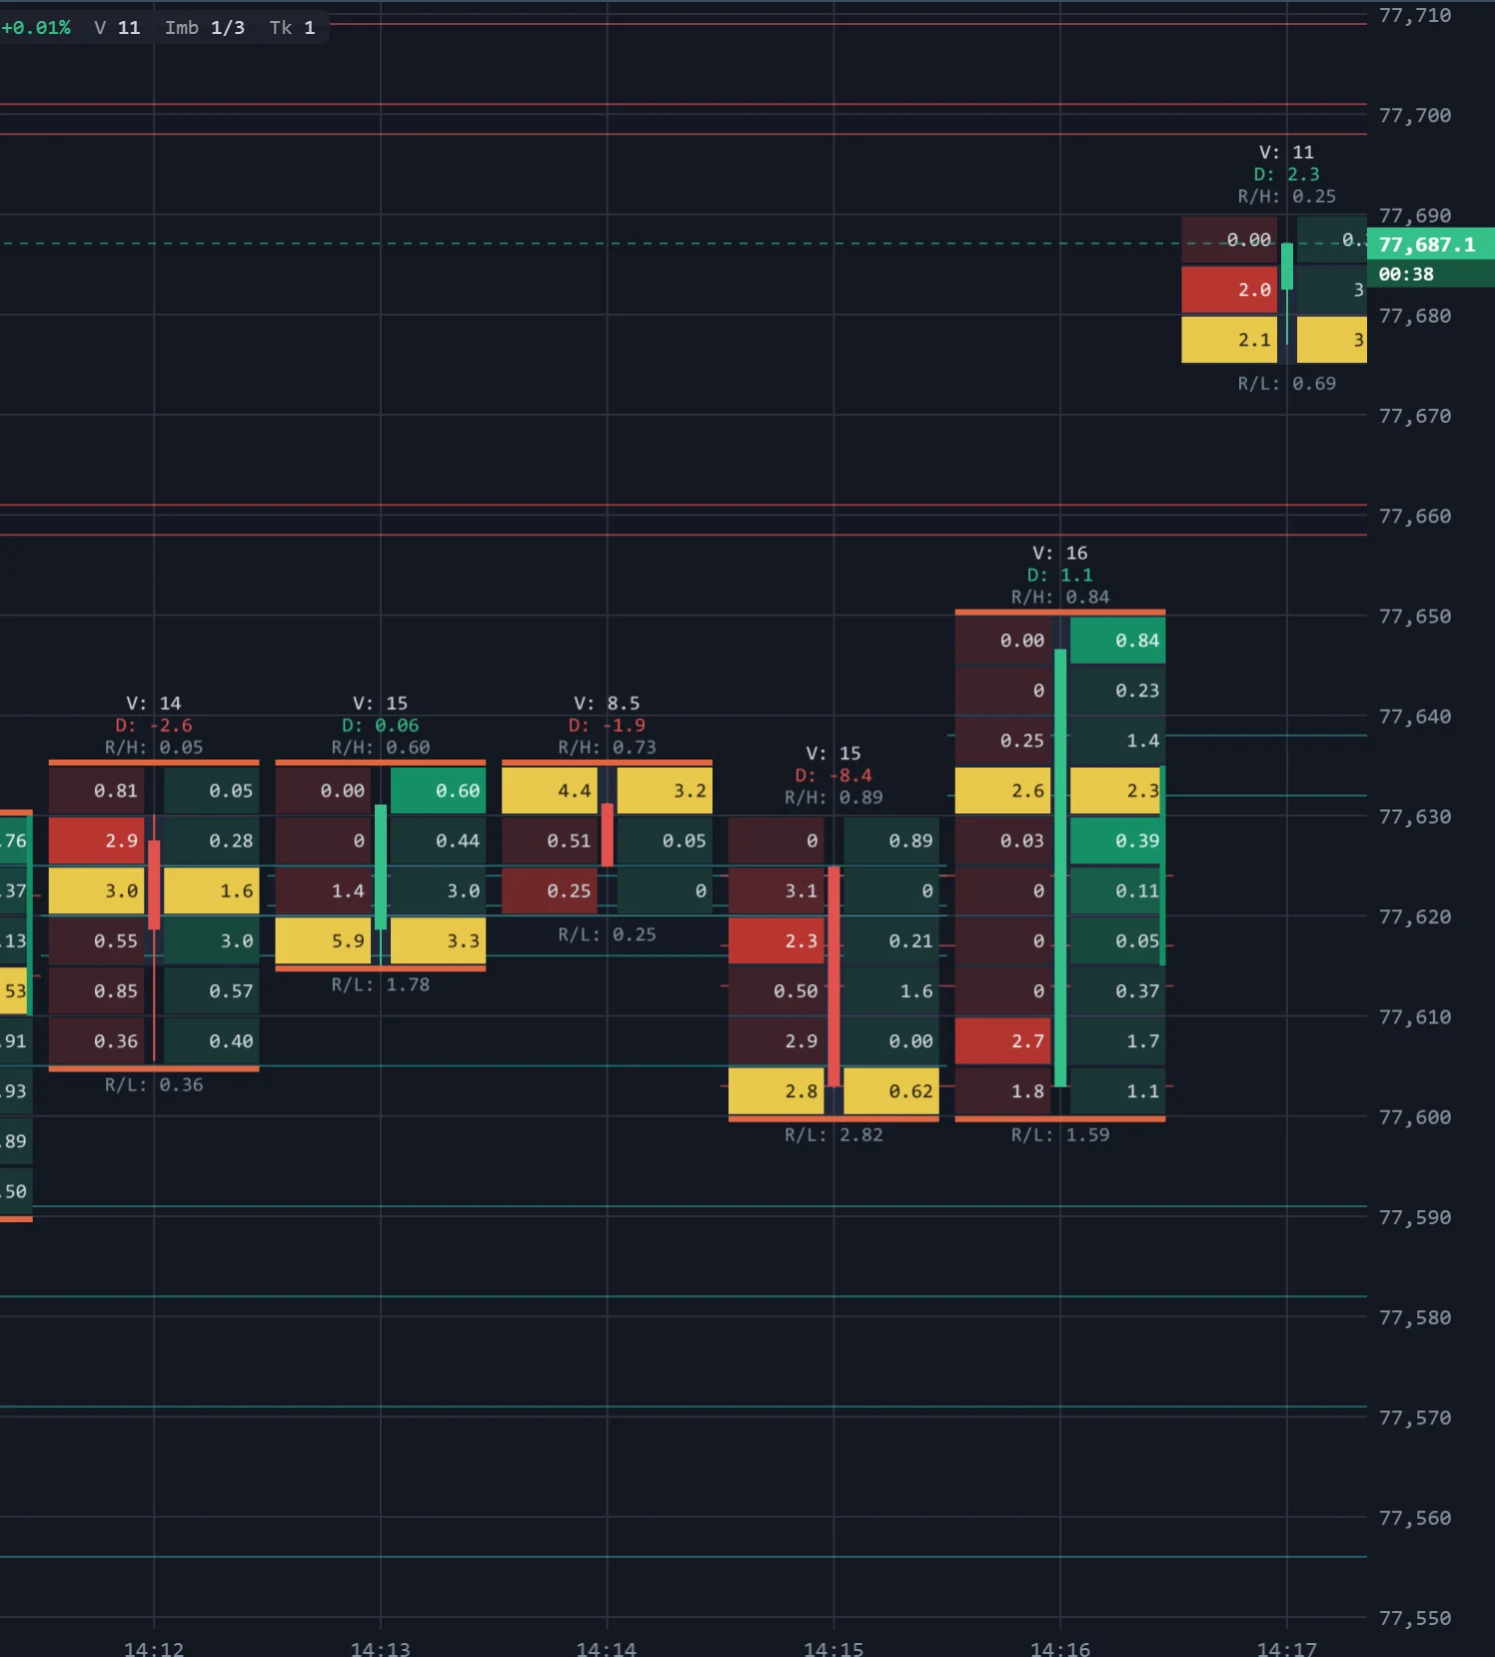Click the 77,600 price axis label

[x=1415, y=1117]
